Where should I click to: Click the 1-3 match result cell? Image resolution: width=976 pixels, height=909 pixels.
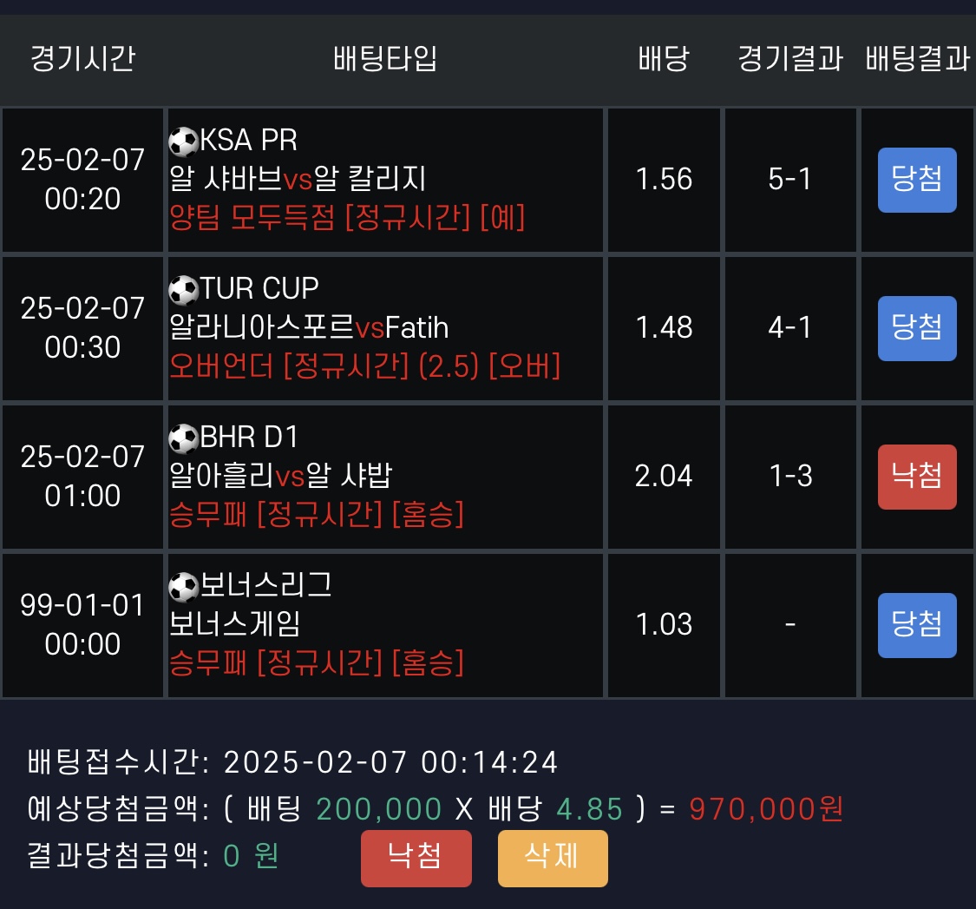coord(790,477)
